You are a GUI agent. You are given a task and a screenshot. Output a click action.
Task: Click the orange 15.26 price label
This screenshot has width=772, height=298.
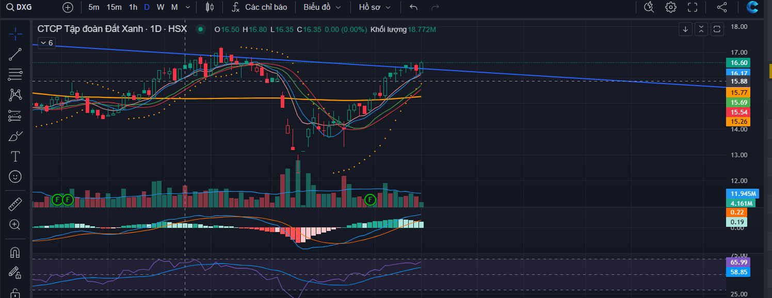738,122
